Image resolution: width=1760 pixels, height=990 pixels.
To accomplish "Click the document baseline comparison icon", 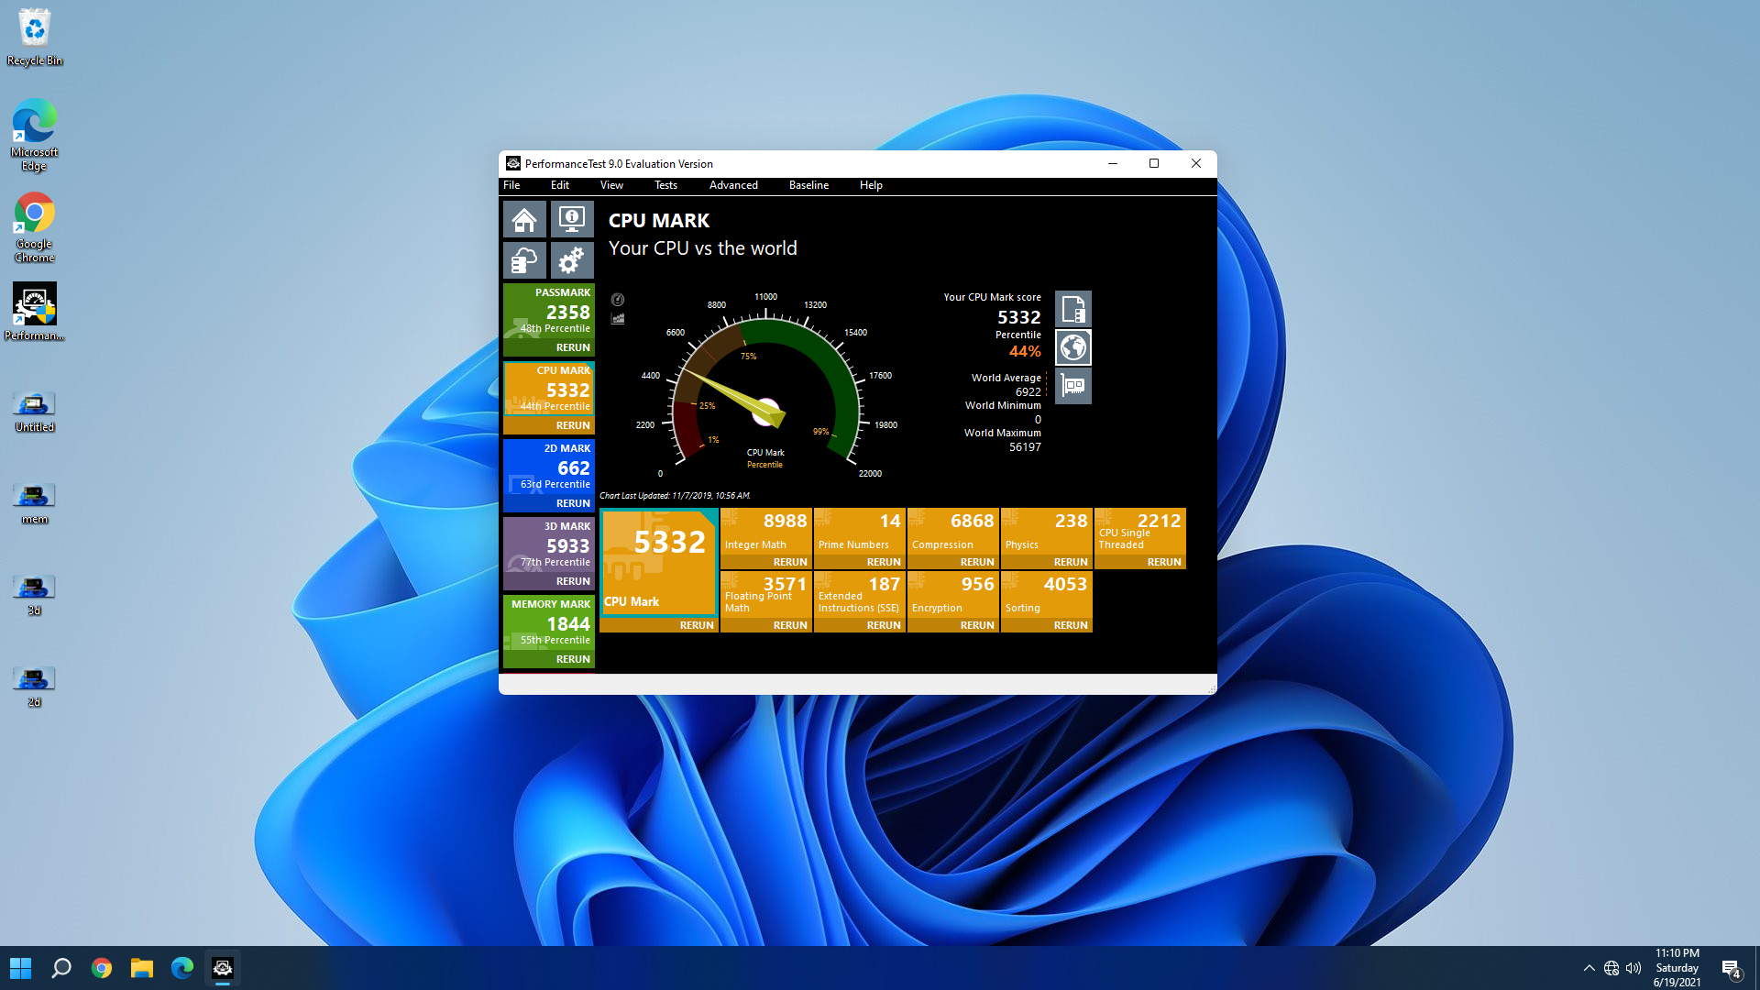I will (1073, 309).
